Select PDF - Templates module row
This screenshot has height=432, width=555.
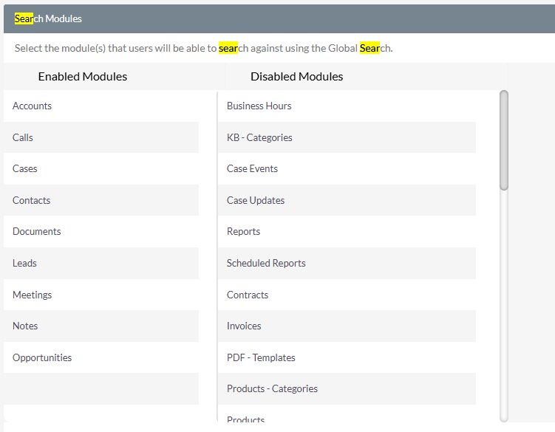(347, 357)
